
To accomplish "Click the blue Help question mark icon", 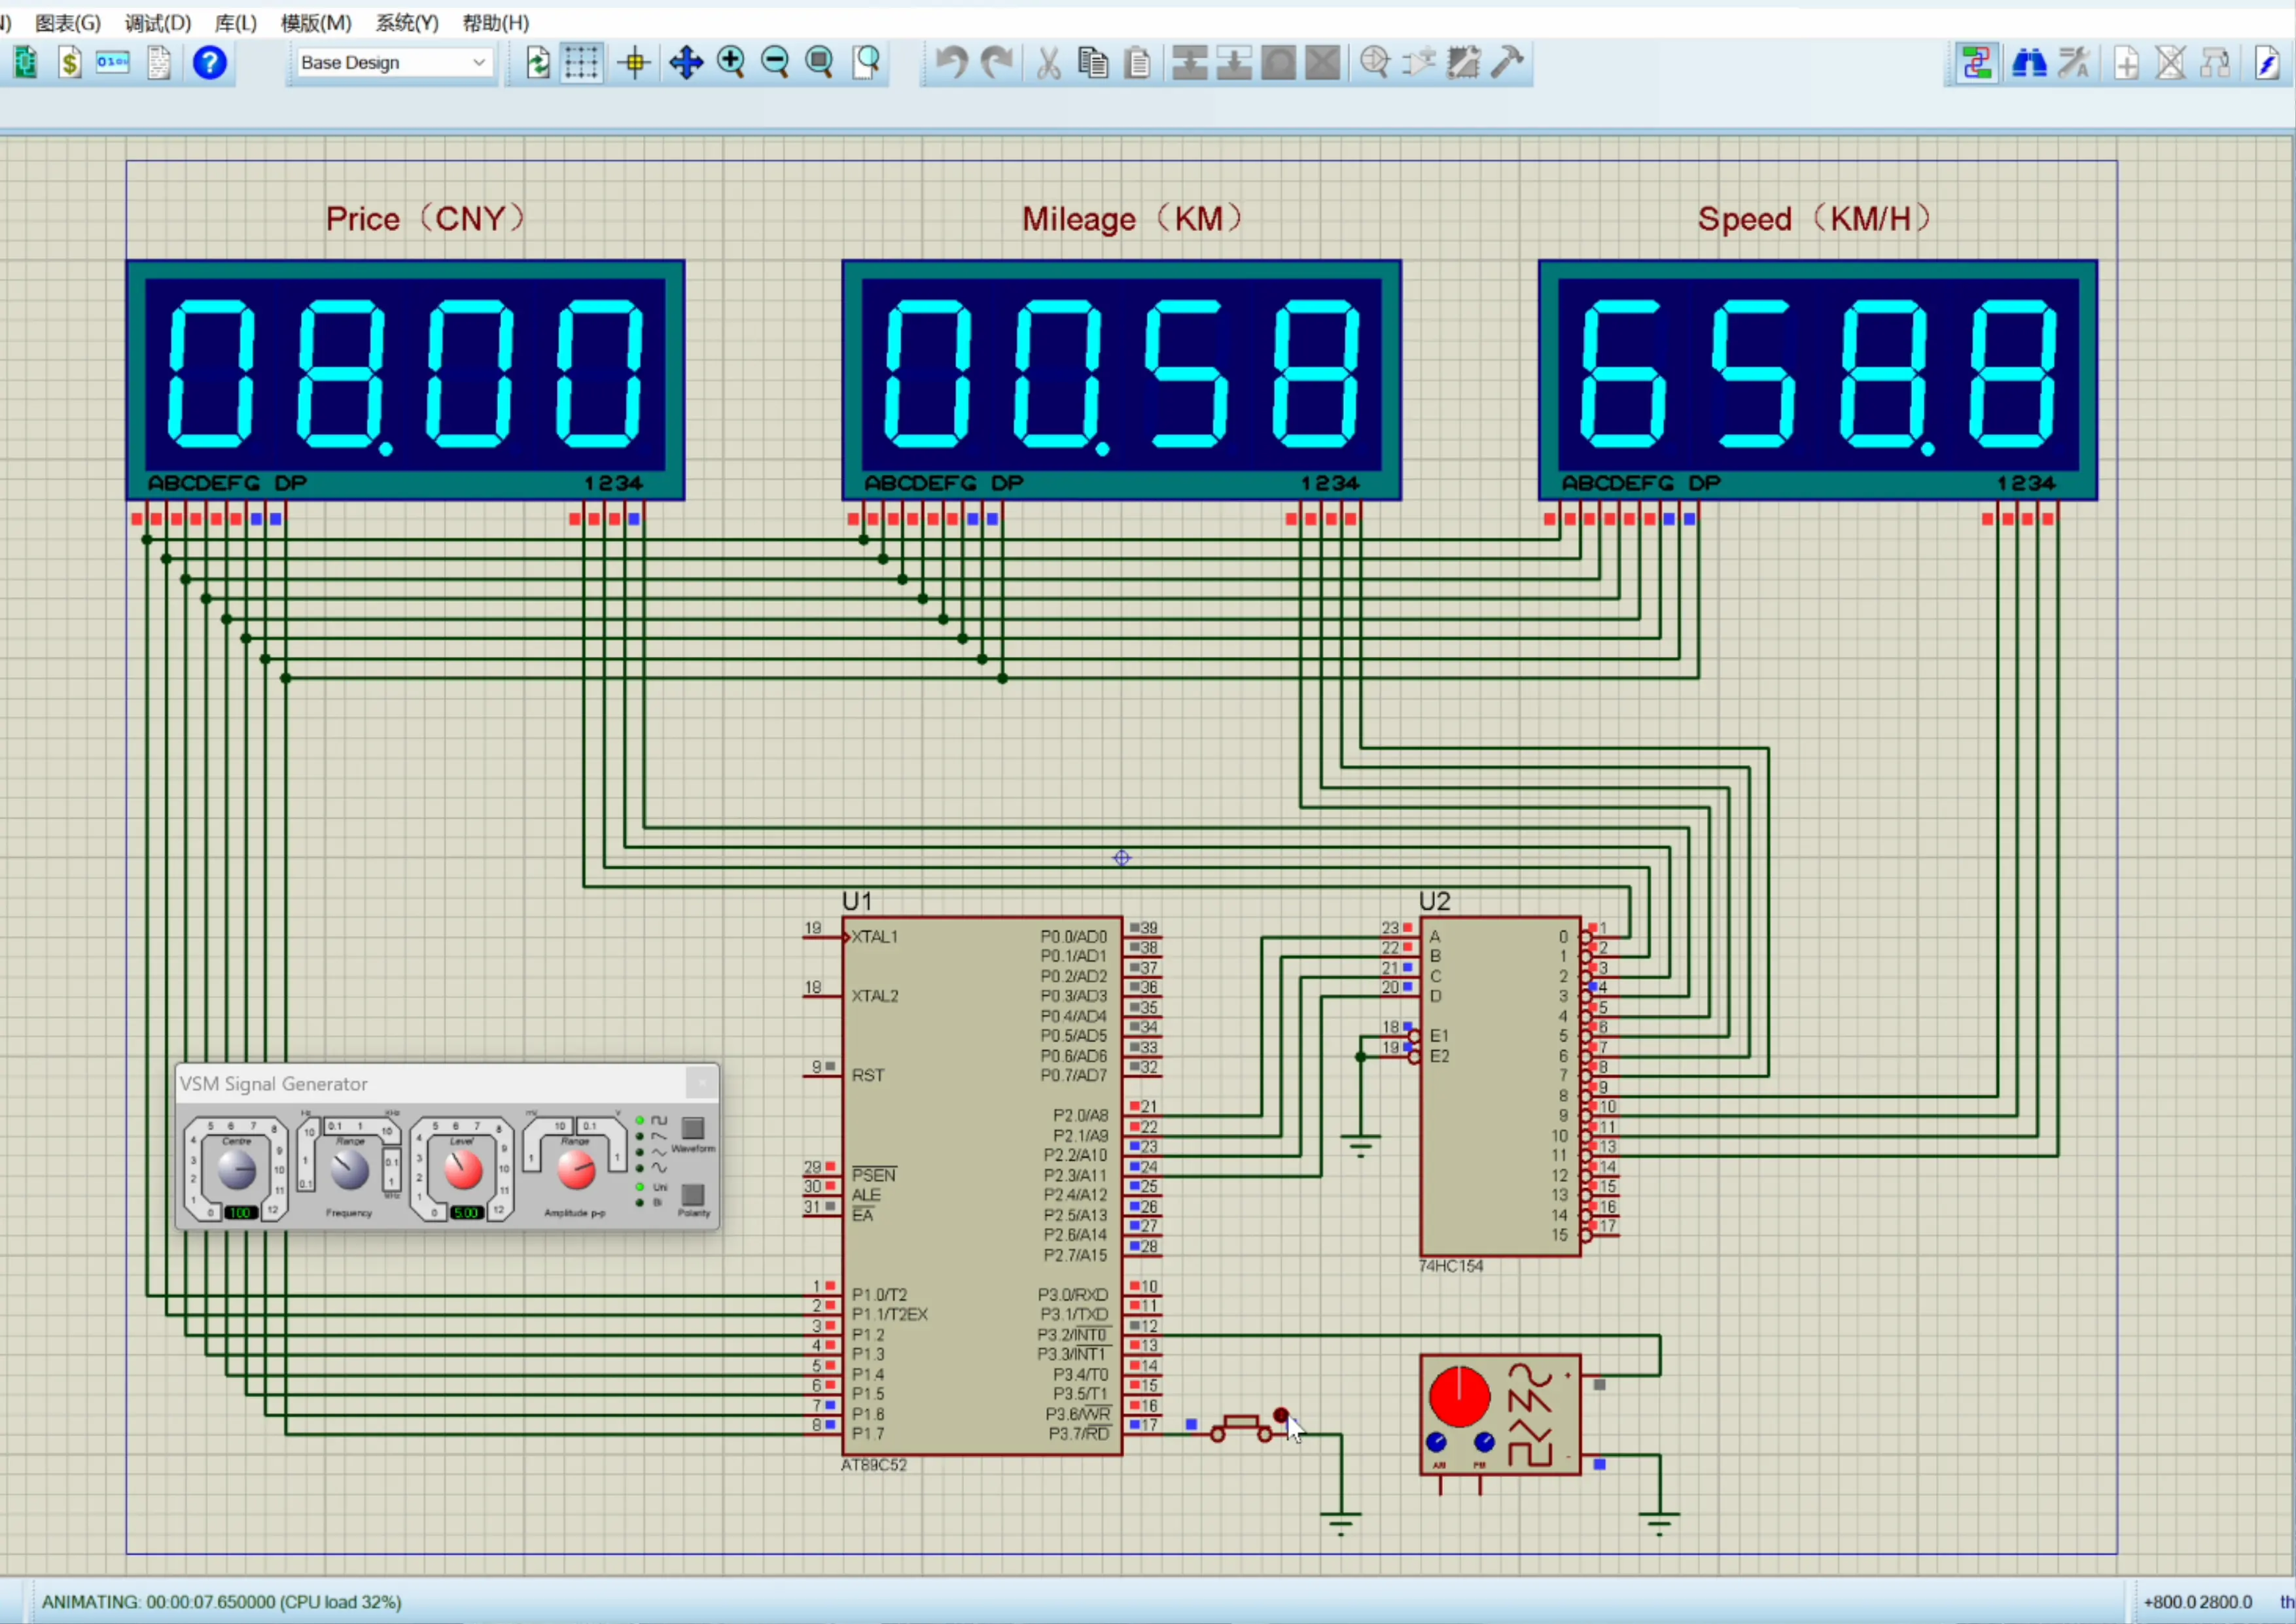I will point(209,63).
